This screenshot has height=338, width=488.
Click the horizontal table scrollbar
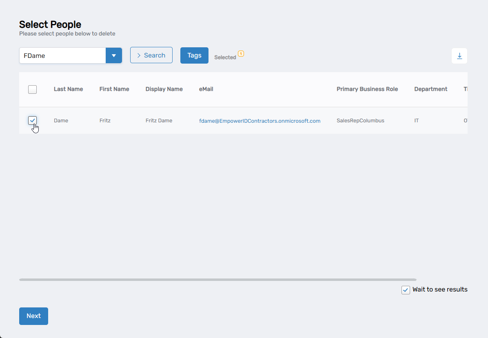pyautogui.click(x=217, y=280)
